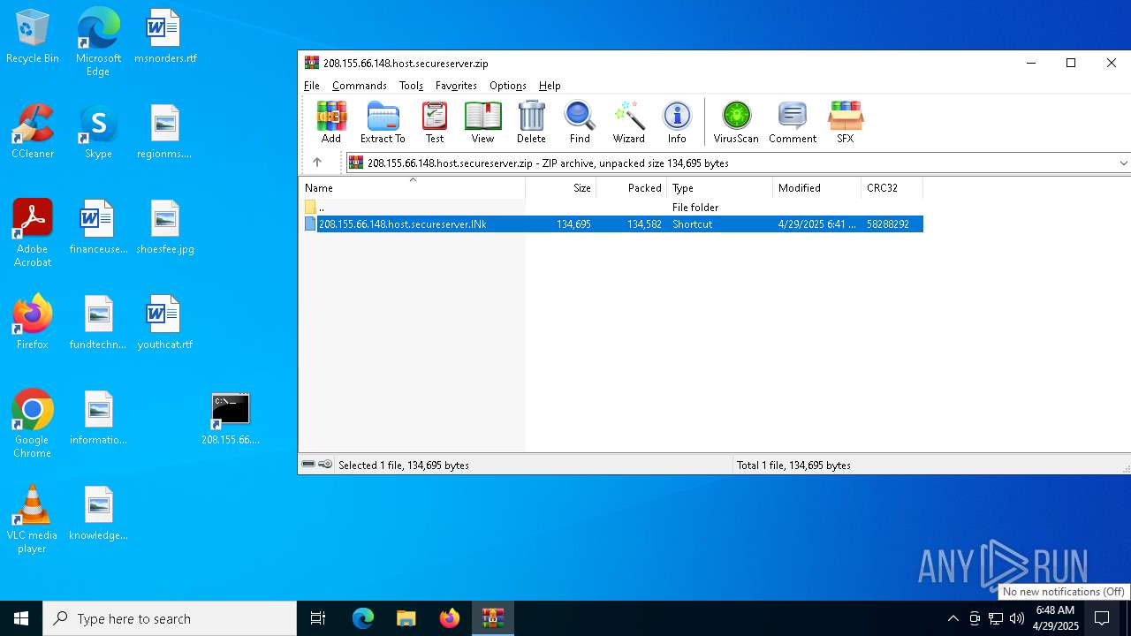Convert archive using SFX icon
Image resolution: width=1131 pixels, height=636 pixels.
coord(846,122)
